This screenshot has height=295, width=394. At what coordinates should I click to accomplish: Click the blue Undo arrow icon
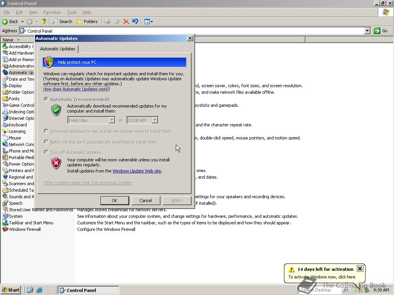point(135,22)
